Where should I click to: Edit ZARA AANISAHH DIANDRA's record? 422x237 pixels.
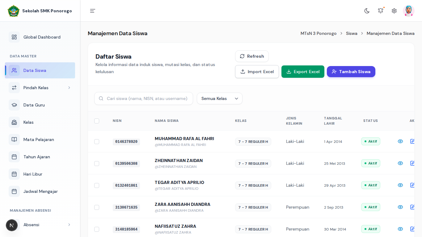pyautogui.click(x=413, y=207)
